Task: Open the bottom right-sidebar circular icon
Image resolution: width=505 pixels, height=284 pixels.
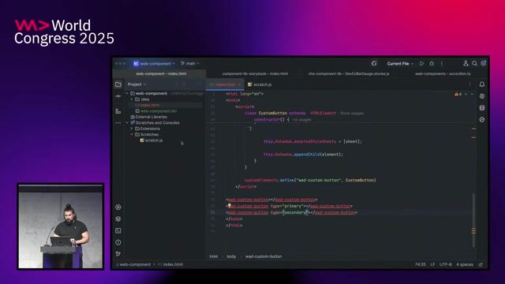Action: (482, 119)
